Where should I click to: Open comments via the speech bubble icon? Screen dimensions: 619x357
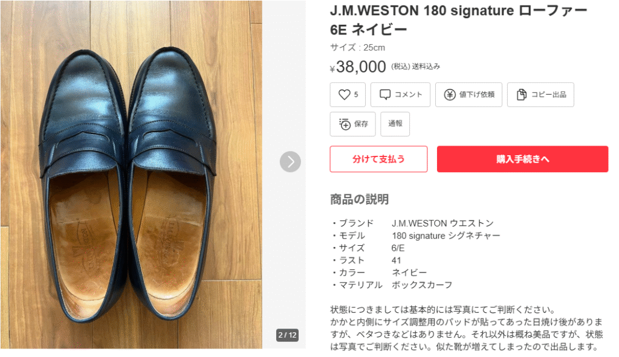pyautogui.click(x=385, y=95)
